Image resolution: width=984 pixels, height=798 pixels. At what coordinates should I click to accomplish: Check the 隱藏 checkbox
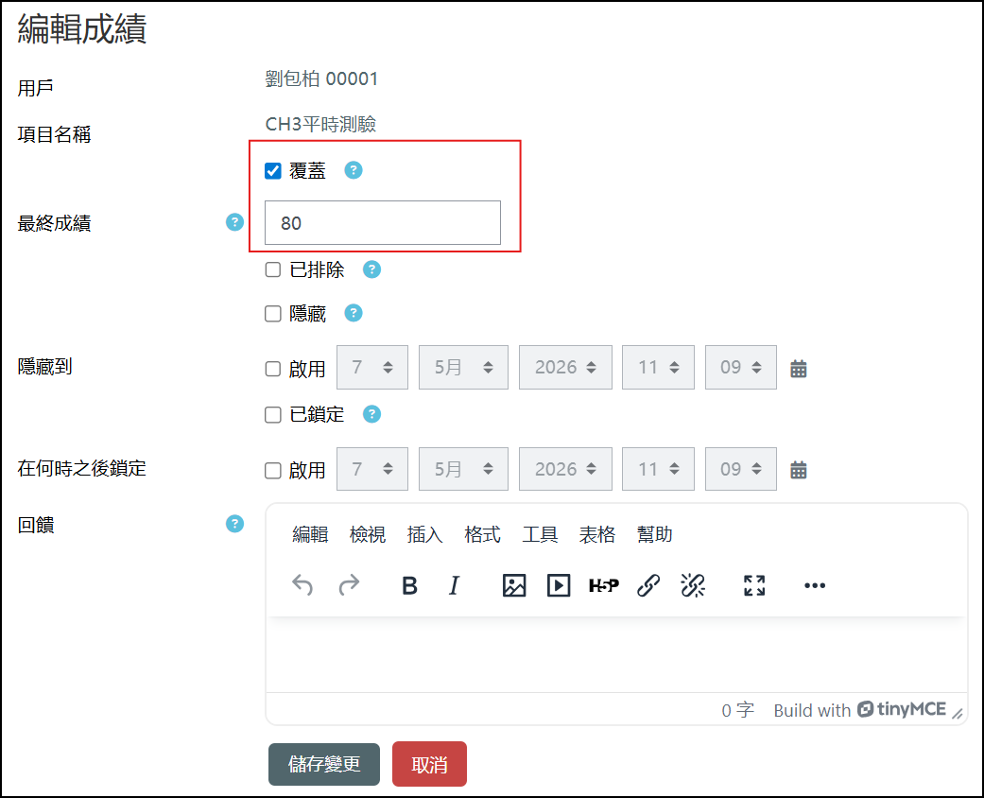(x=273, y=313)
